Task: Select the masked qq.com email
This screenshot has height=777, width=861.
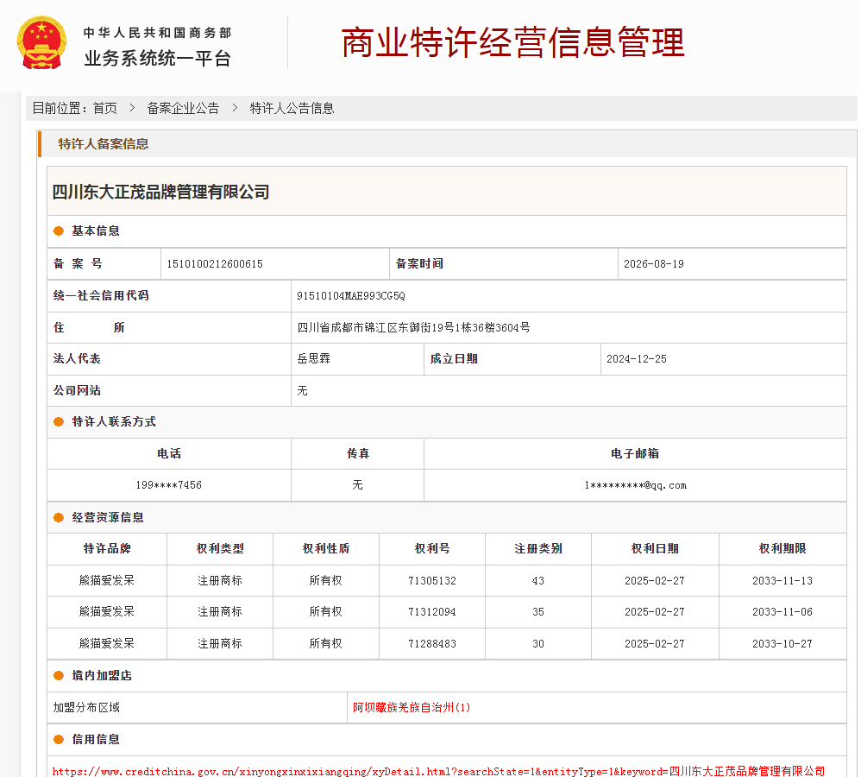Action: (635, 485)
